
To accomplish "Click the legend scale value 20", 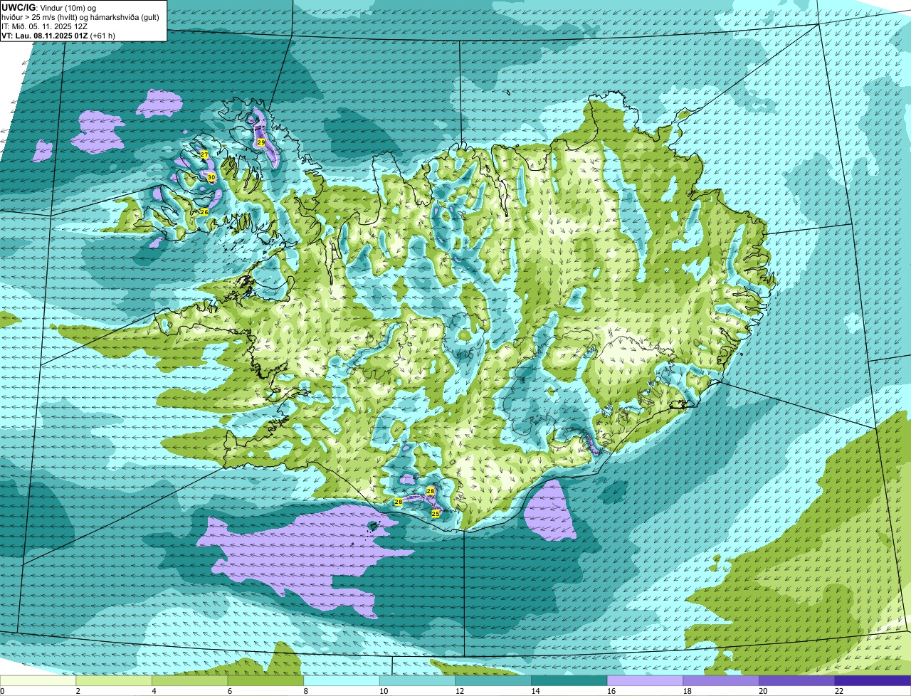I will point(763,691).
